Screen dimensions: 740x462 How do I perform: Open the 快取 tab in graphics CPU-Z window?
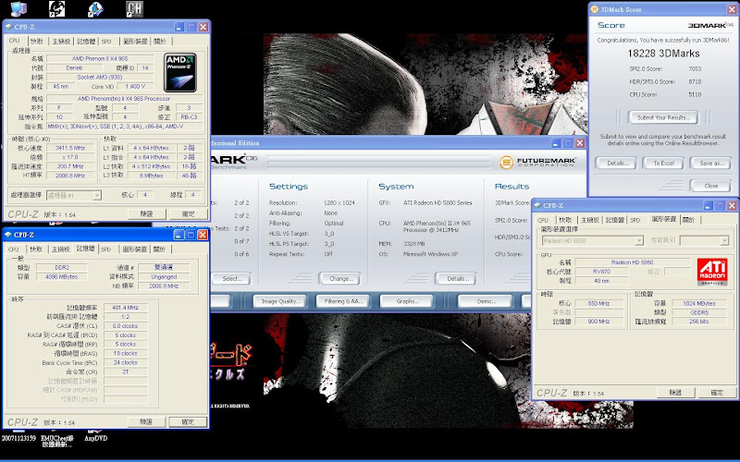(x=569, y=220)
